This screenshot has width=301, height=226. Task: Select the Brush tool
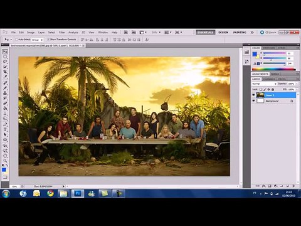click(x=5, y=88)
